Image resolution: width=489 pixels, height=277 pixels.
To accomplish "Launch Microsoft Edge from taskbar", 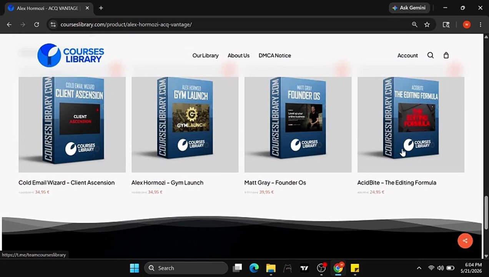I will pos(254,268).
